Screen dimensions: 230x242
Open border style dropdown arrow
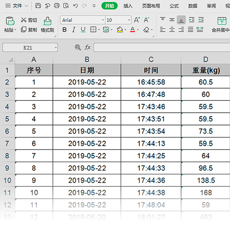[x=99, y=30]
